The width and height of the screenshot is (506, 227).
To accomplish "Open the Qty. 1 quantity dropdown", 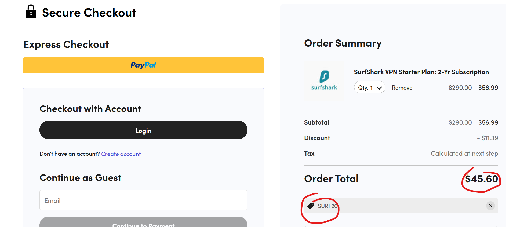I will click(x=370, y=87).
